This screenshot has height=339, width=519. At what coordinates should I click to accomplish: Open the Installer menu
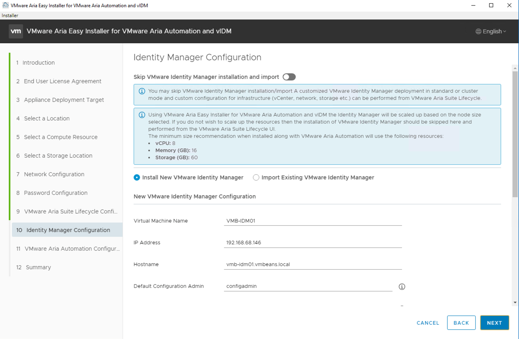coord(10,15)
